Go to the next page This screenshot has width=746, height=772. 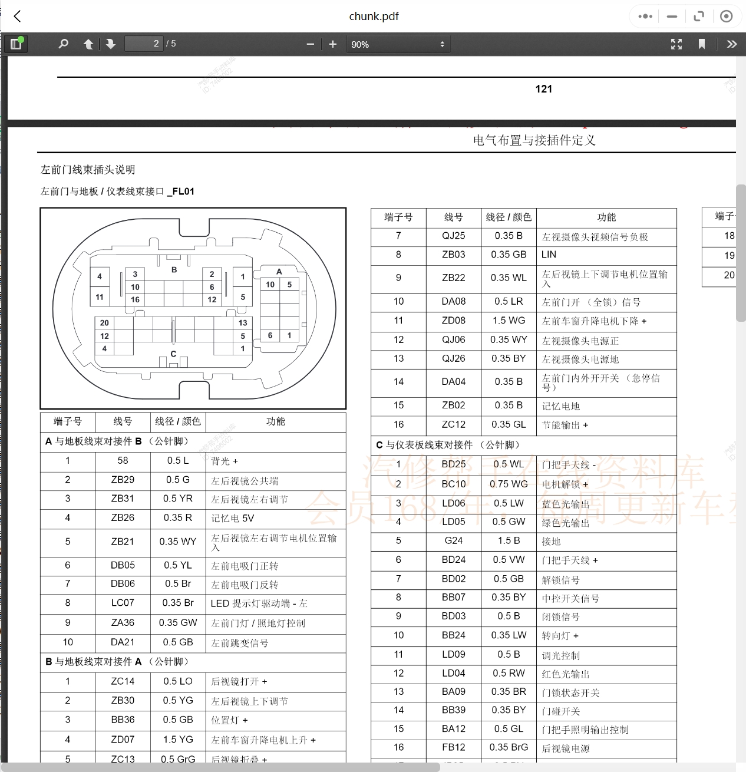(x=111, y=44)
